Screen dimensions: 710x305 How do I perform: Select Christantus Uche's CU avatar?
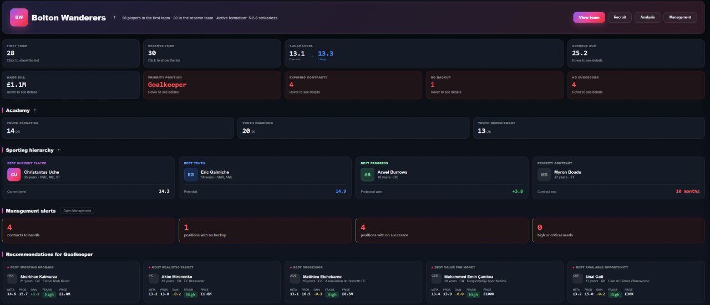pos(14,174)
